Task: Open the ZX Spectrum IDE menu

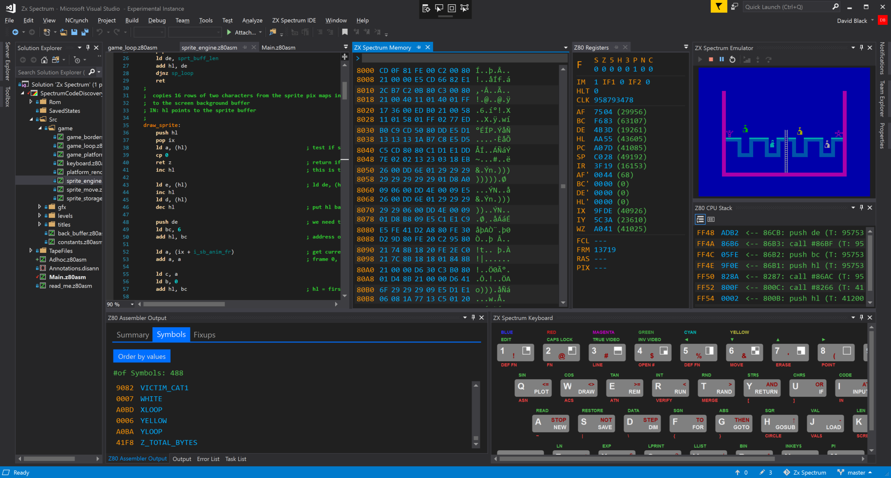Action: coord(294,20)
